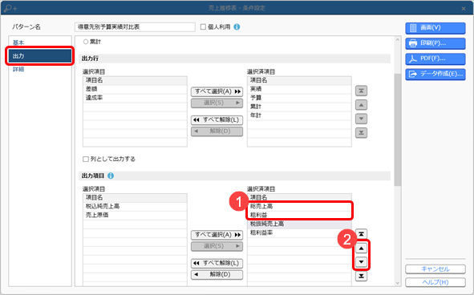Click the 印刷(P)... button
This screenshot has width=474, height=295.
click(x=436, y=43)
